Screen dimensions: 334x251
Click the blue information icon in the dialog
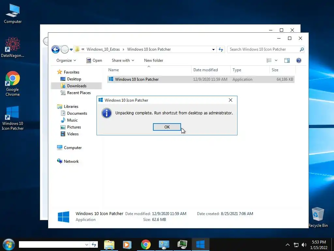(x=107, y=113)
